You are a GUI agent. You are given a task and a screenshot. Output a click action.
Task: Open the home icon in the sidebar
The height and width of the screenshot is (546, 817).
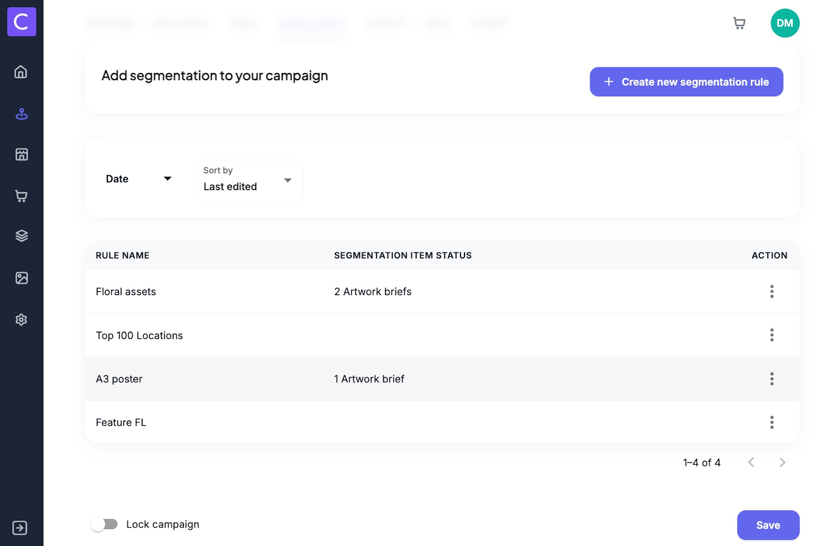(21, 72)
